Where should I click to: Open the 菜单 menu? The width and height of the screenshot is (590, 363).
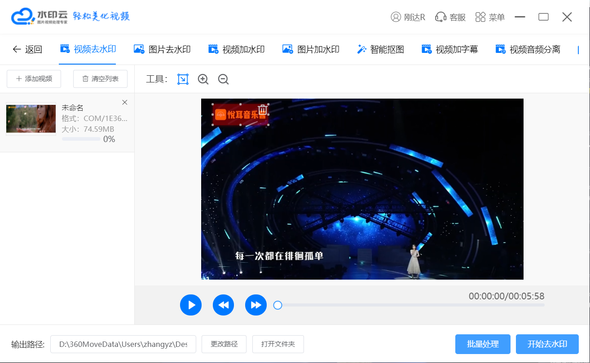click(x=490, y=17)
